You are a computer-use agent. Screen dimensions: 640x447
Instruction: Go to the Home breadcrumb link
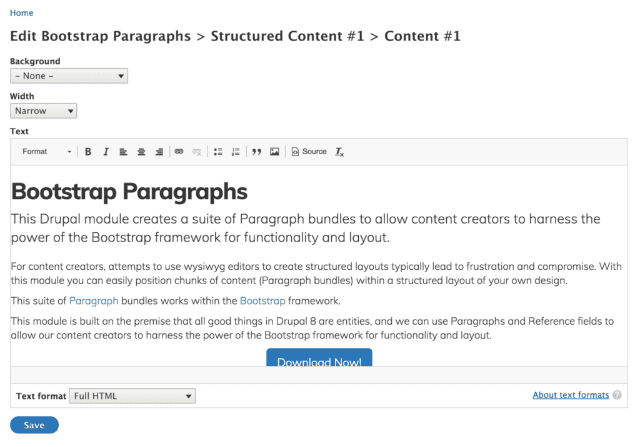pyautogui.click(x=22, y=13)
